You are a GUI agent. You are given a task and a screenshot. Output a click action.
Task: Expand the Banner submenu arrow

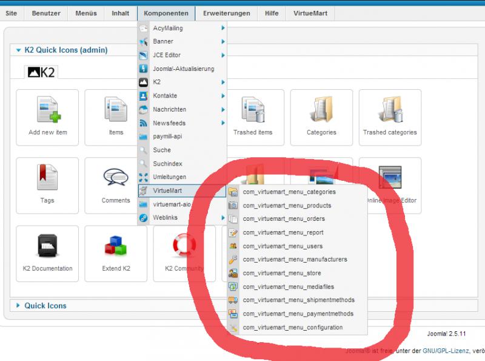click(223, 41)
